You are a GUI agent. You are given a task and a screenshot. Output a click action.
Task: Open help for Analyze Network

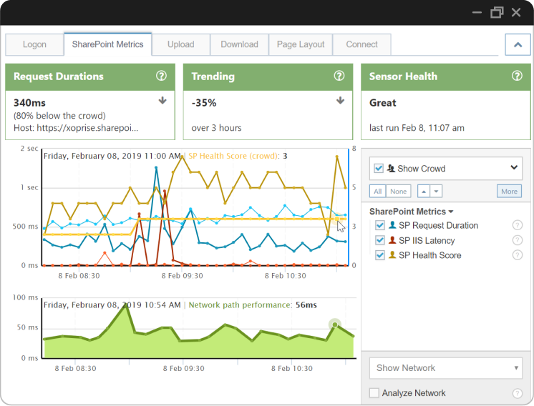click(518, 393)
